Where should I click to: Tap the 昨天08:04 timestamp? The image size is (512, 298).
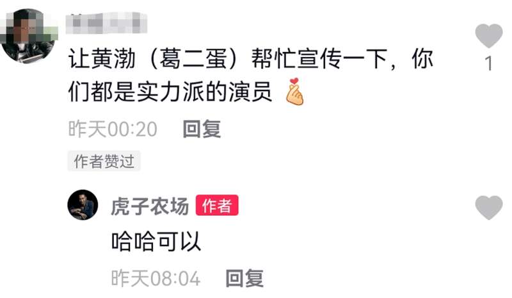click(156, 278)
